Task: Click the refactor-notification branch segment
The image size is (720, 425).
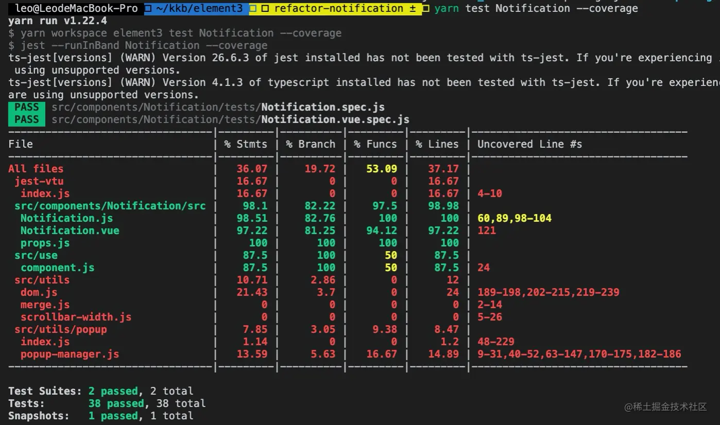Action: pos(336,8)
